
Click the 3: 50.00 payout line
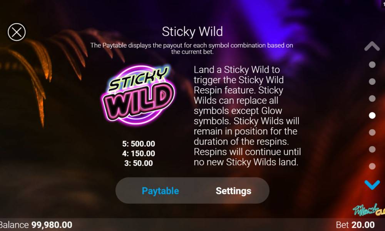coord(139,163)
